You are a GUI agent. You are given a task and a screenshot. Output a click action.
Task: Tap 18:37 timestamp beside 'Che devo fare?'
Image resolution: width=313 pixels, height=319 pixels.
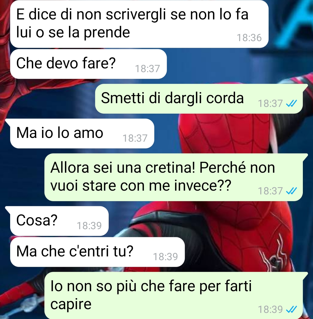point(147,69)
